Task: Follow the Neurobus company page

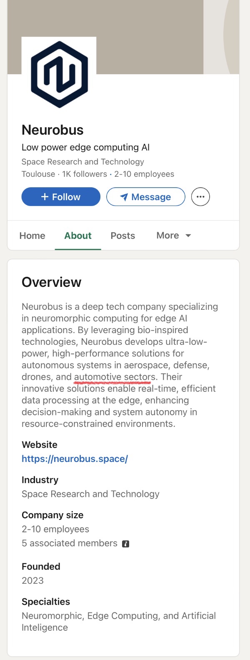Action: 61,197
